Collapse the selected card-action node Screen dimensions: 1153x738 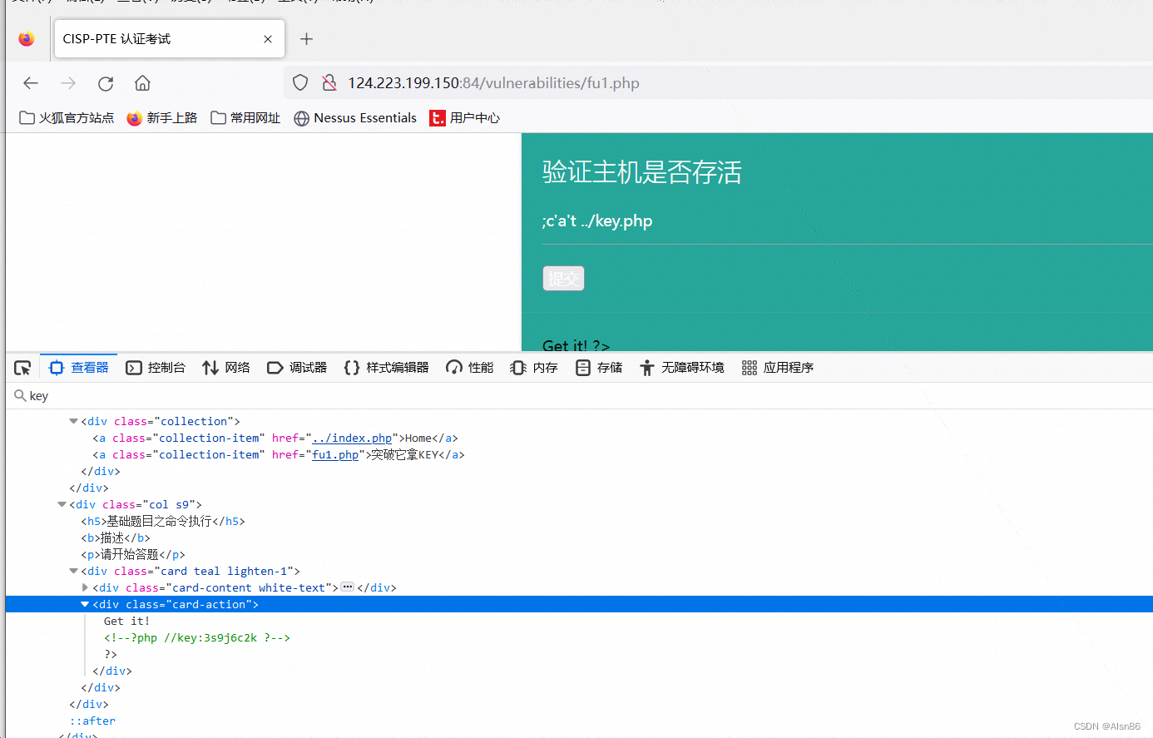pyautogui.click(x=85, y=605)
